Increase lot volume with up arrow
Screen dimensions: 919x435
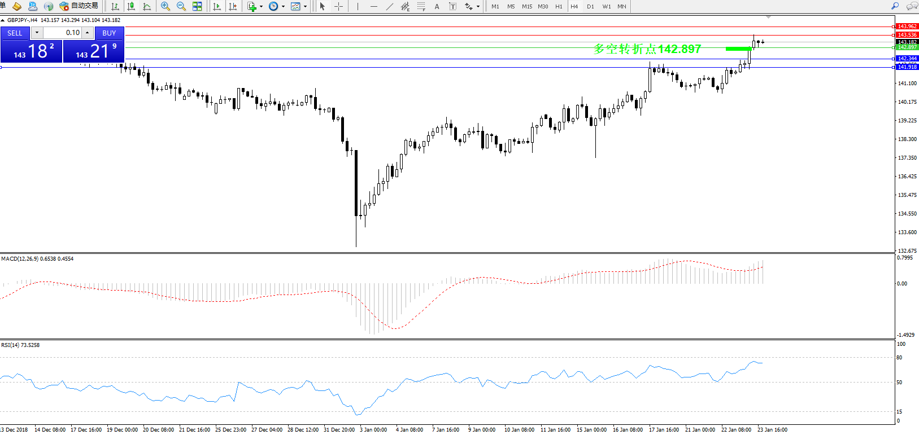(87, 33)
